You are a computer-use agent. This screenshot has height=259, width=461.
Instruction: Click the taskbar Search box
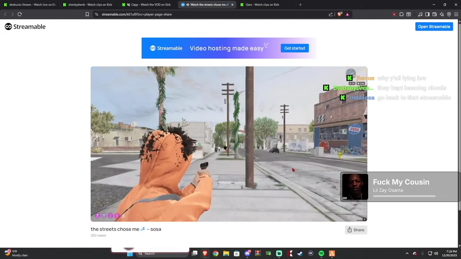163,254
